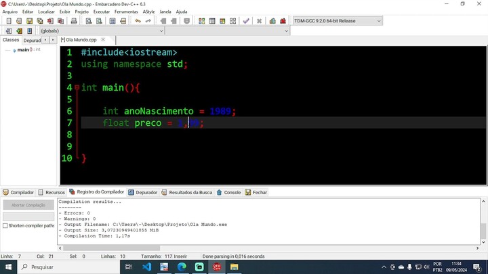The width and height of the screenshot is (488, 274).
Task: Click the Rebuild All toolbar icon
Action: coord(232,21)
